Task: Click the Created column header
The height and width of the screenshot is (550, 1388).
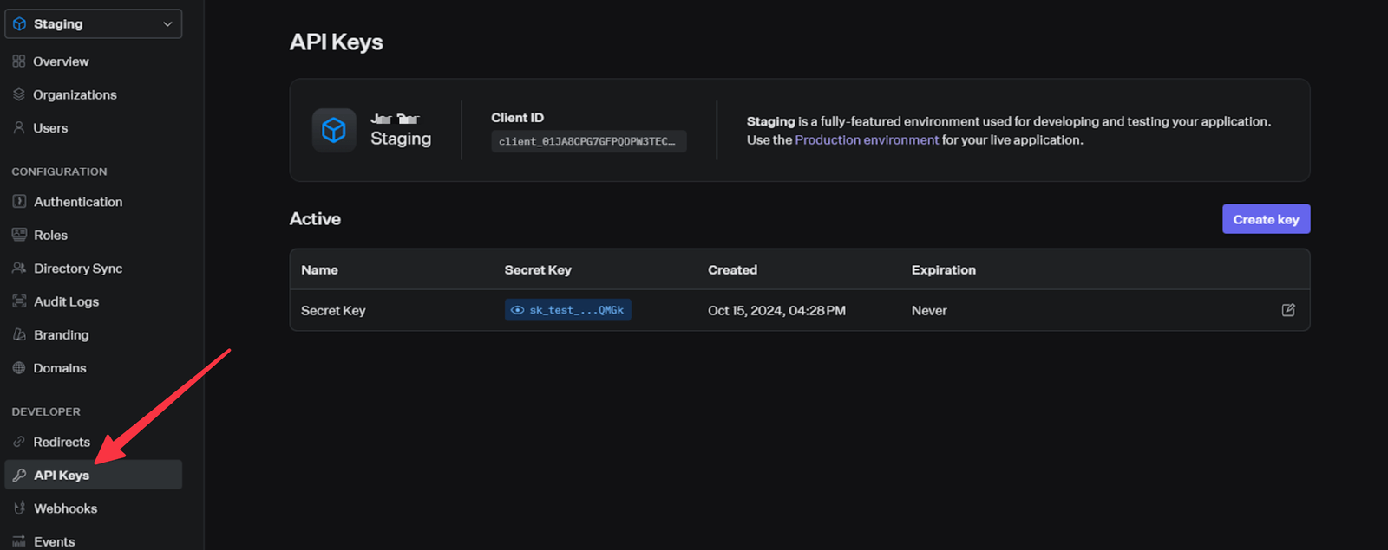Action: click(x=732, y=270)
